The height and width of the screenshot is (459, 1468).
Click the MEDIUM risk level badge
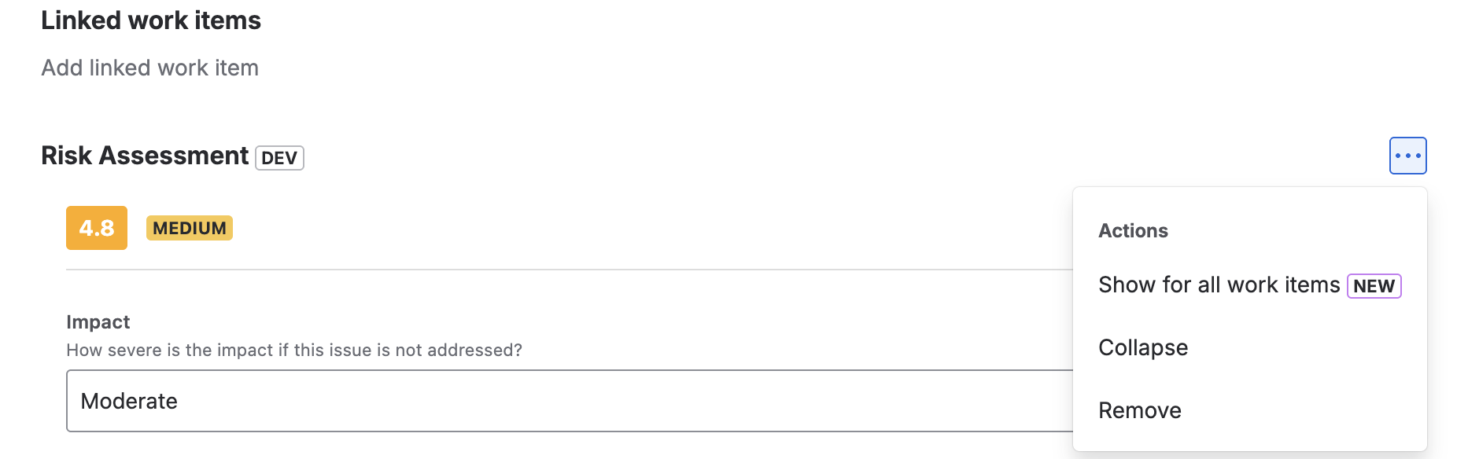[190, 228]
